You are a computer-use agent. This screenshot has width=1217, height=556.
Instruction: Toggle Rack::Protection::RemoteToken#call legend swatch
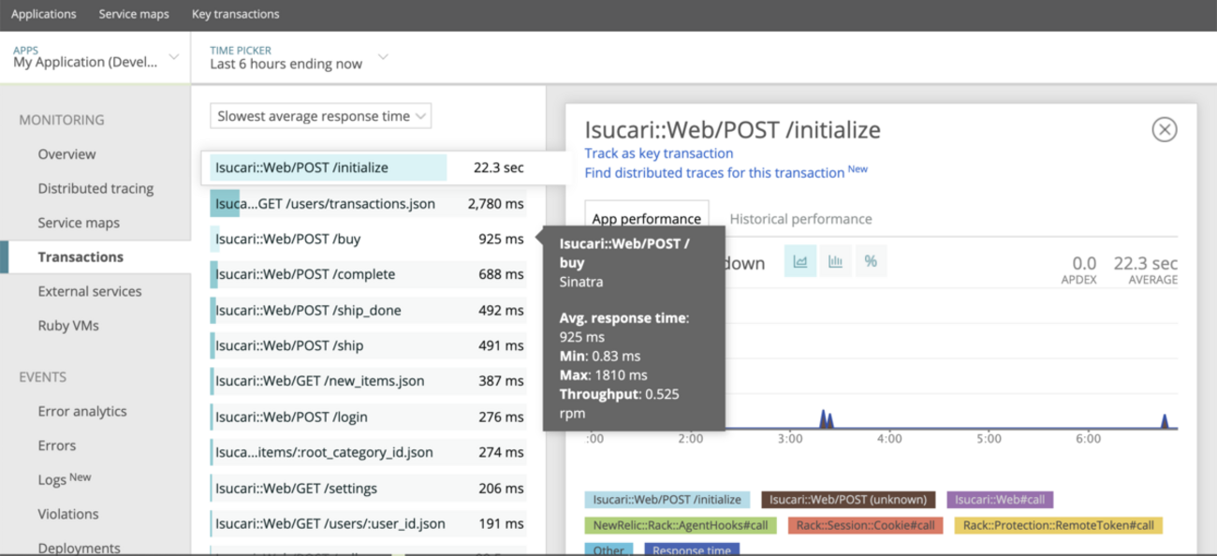(1058, 525)
